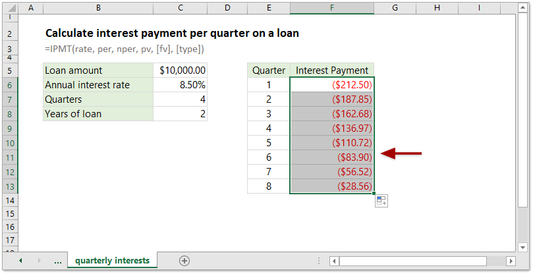Select the ($83.90) interest payment cell
The height and width of the screenshot is (274, 533).
click(331, 157)
